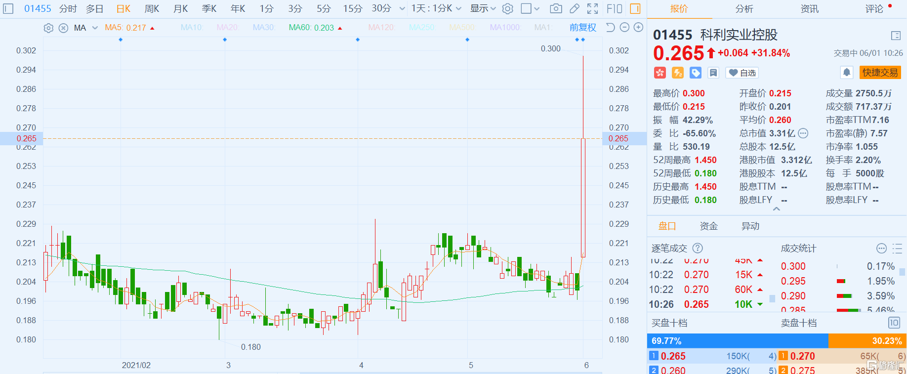Viewport: 907px width, 374px height.
Task: Collapse the quote details section chevron
Action: tap(777, 209)
